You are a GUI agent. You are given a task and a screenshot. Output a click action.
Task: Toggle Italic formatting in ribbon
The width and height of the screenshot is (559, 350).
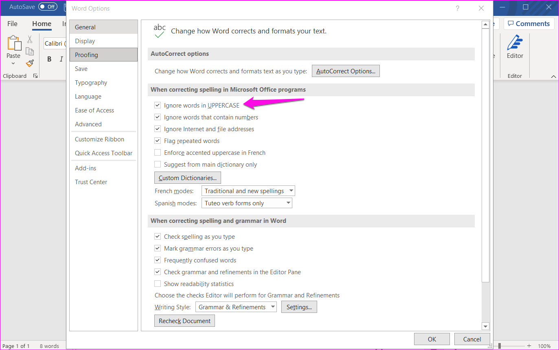tap(61, 59)
